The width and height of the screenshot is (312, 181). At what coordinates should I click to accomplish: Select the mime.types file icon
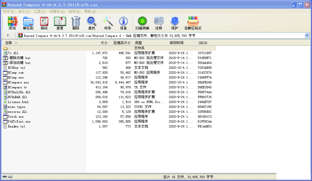[5, 107]
